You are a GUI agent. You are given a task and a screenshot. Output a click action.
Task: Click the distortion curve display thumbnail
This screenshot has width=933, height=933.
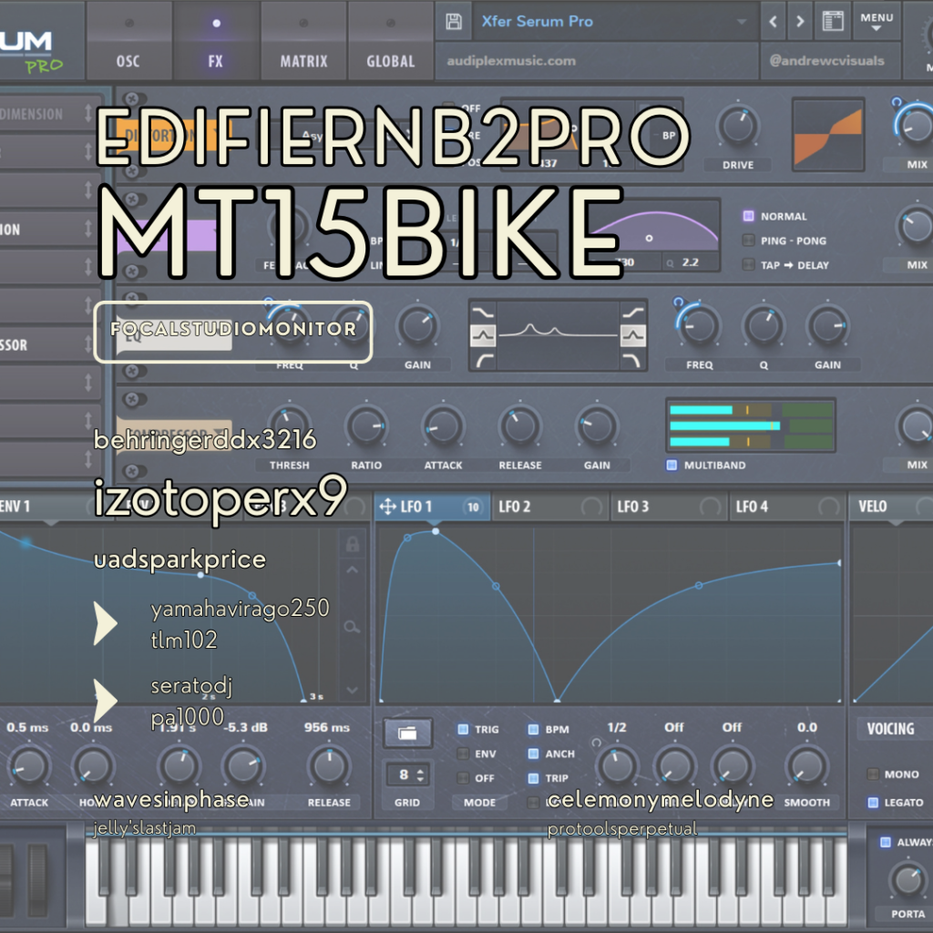(x=827, y=135)
